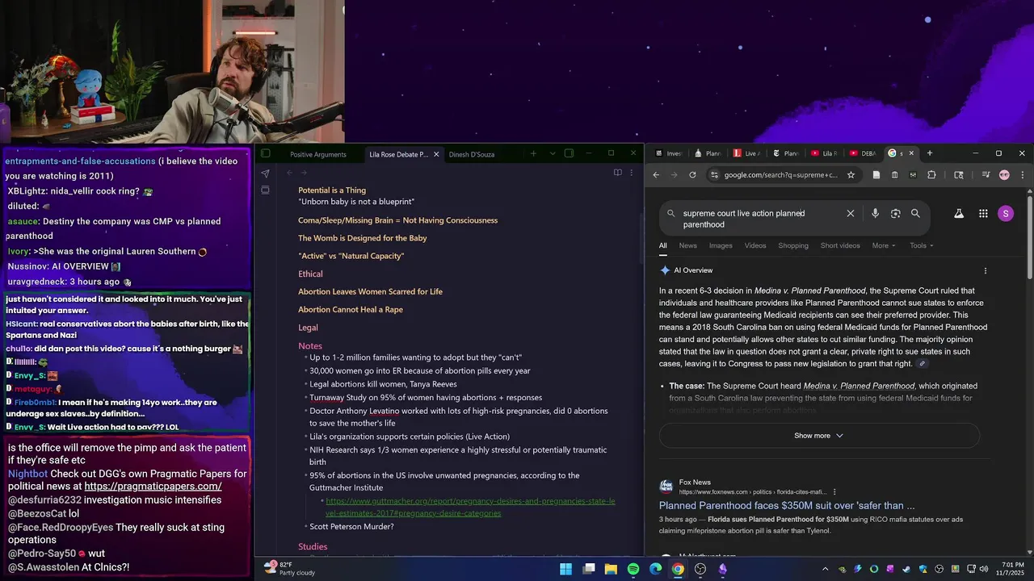1034x581 pixels.
Task: Search by voice microphone icon
Action: [x=875, y=214]
